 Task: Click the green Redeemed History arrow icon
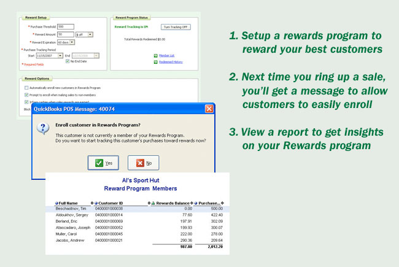155,61
